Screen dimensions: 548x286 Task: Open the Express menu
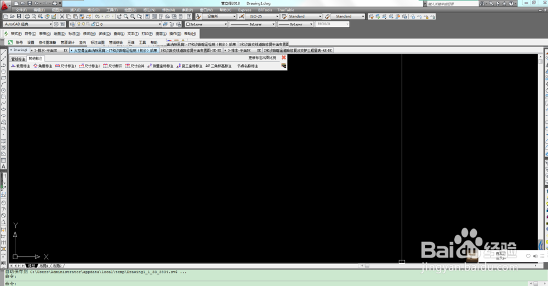coord(244,10)
